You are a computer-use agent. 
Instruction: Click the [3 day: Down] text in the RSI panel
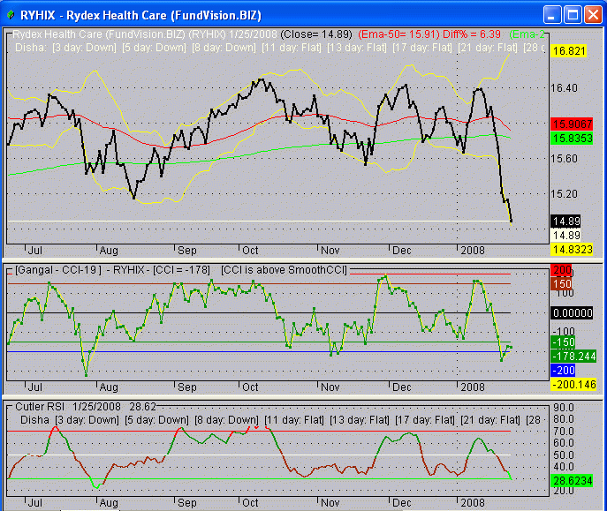click(87, 420)
